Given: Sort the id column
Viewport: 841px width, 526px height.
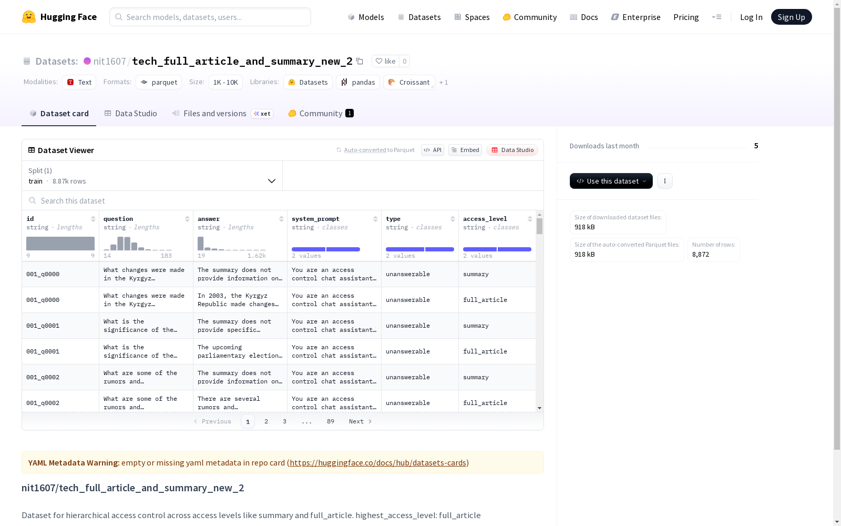Looking at the screenshot, I should [x=93, y=219].
